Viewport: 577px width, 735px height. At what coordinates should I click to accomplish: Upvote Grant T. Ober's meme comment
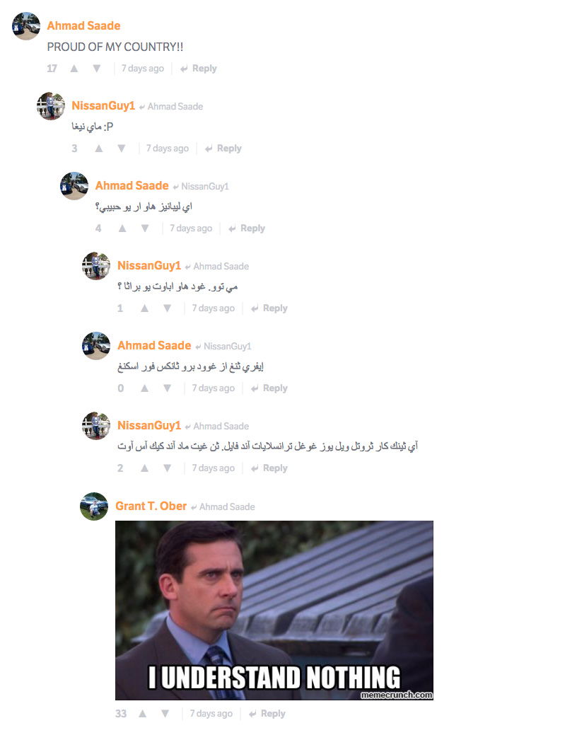click(x=143, y=714)
